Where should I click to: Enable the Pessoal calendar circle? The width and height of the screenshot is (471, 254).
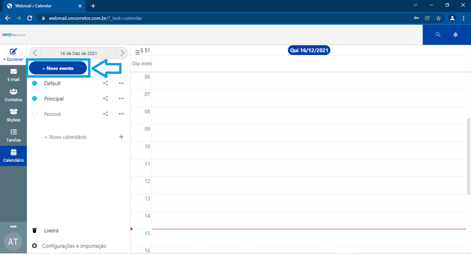click(x=34, y=114)
